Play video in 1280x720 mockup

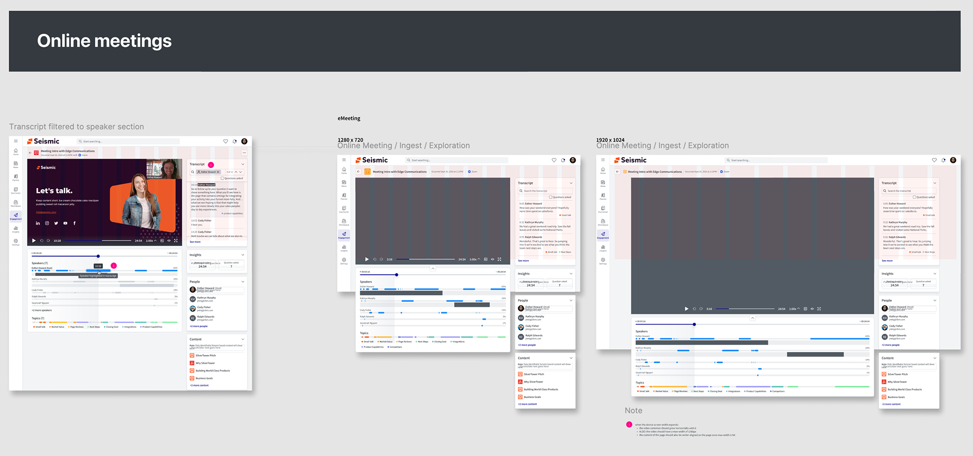coord(367,259)
